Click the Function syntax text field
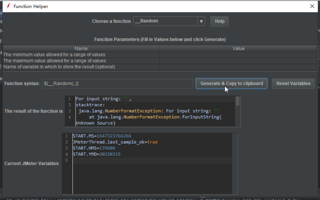Screen dimensions: 320x200 point(118,83)
